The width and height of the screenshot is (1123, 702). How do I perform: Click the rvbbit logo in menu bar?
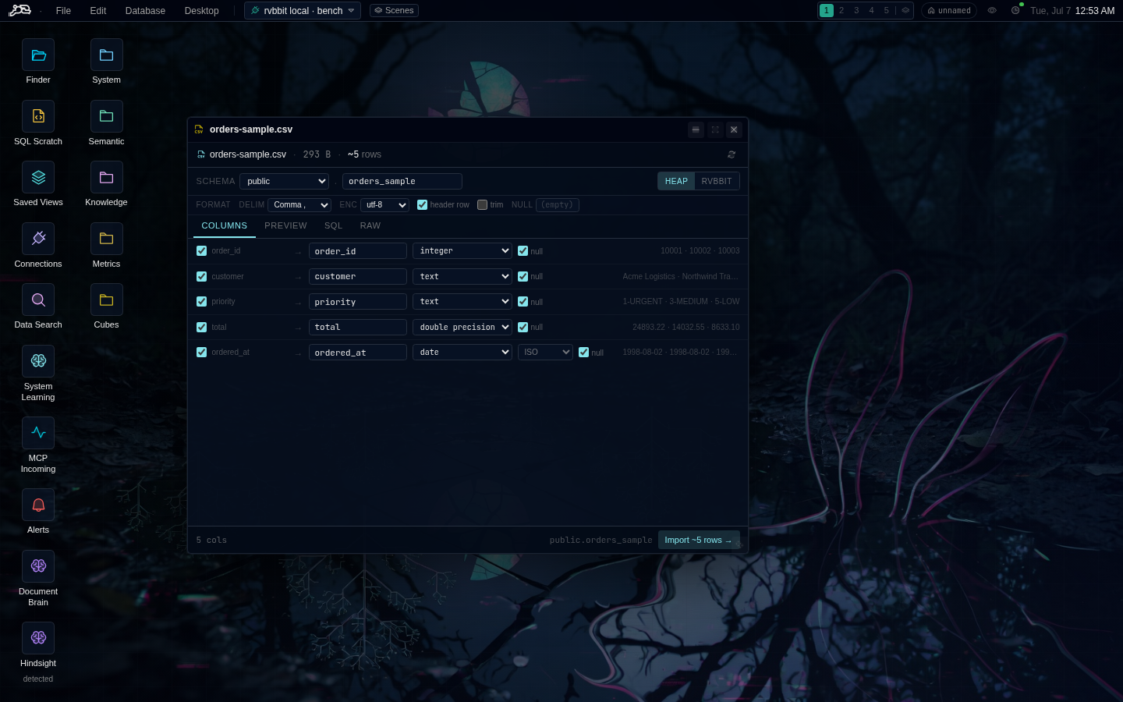19,10
